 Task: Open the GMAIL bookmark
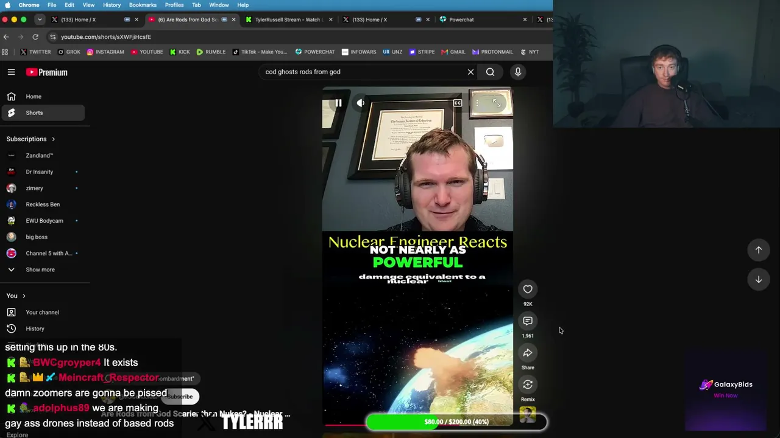453,52
